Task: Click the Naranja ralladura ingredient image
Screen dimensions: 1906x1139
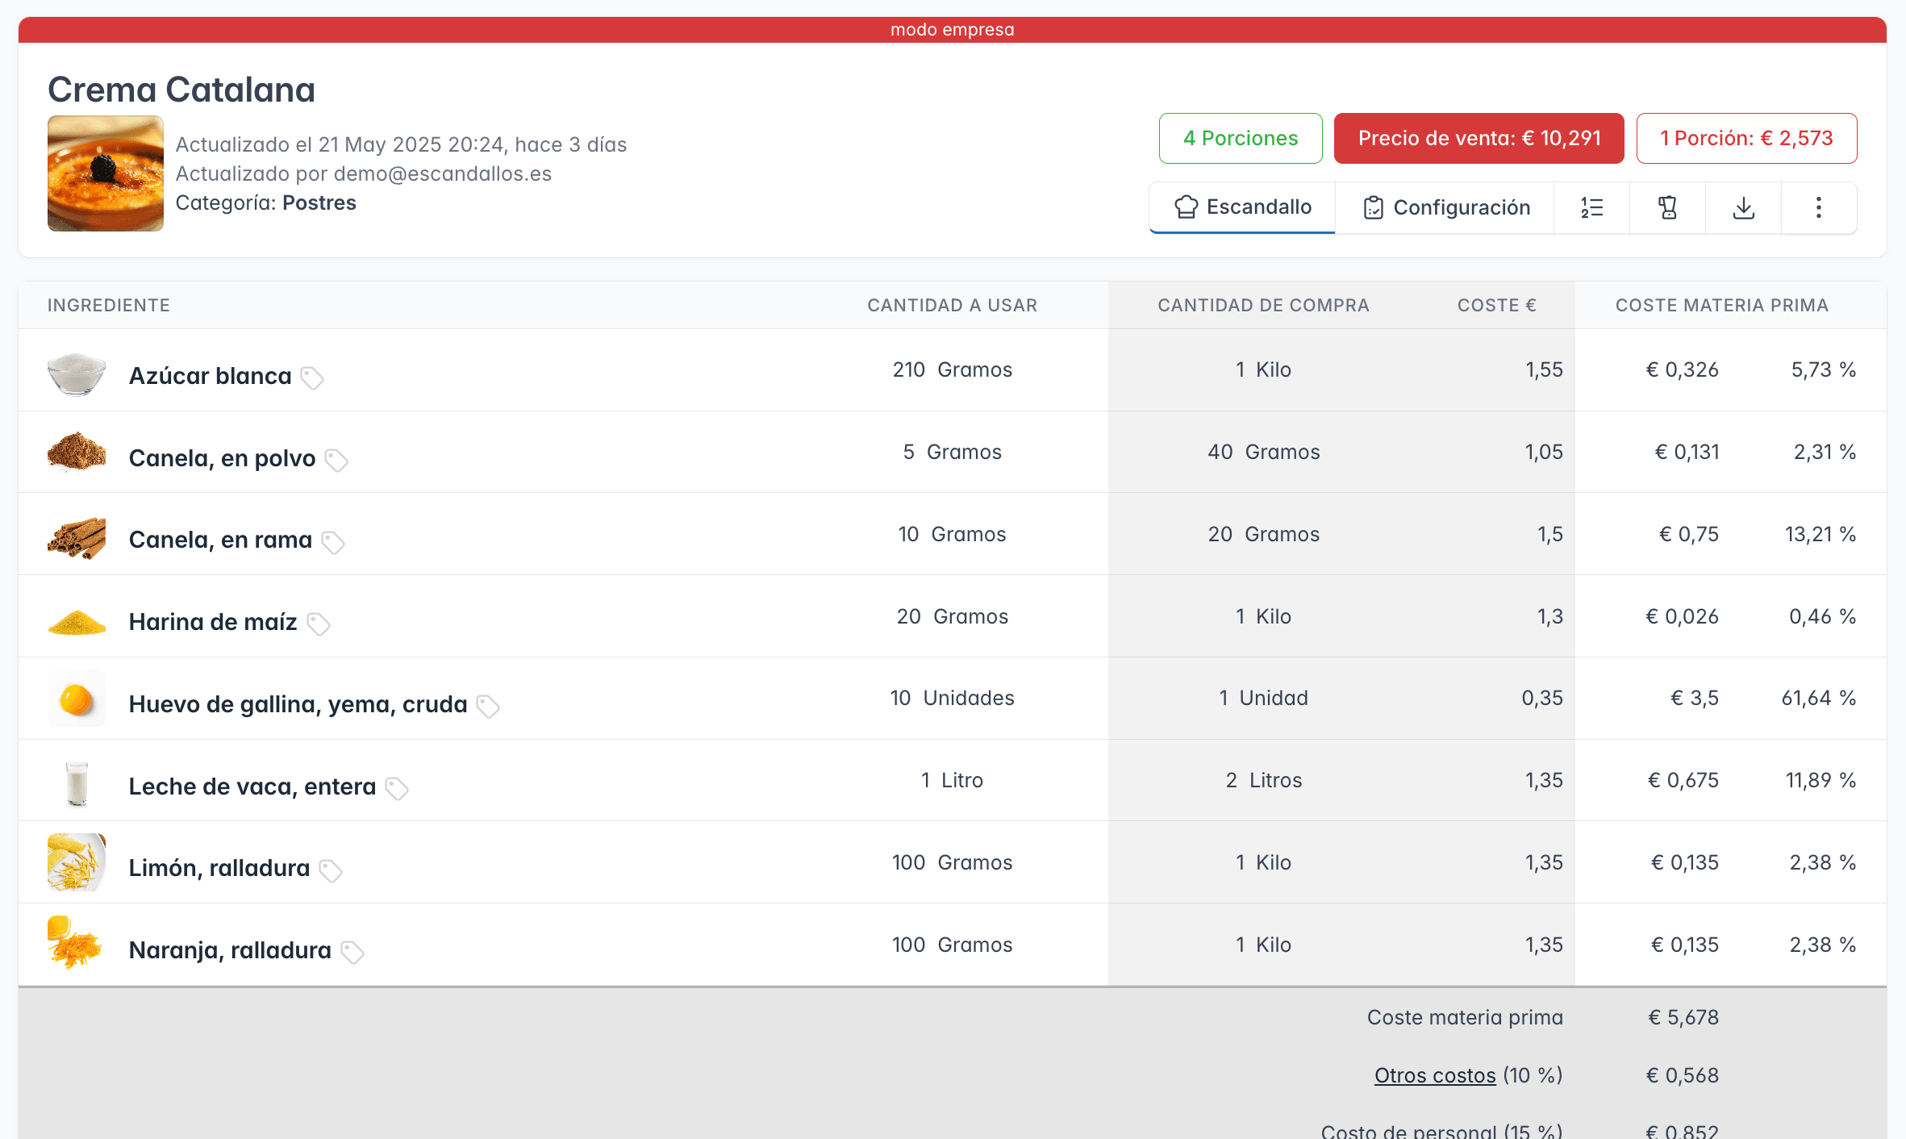Action: (x=75, y=942)
